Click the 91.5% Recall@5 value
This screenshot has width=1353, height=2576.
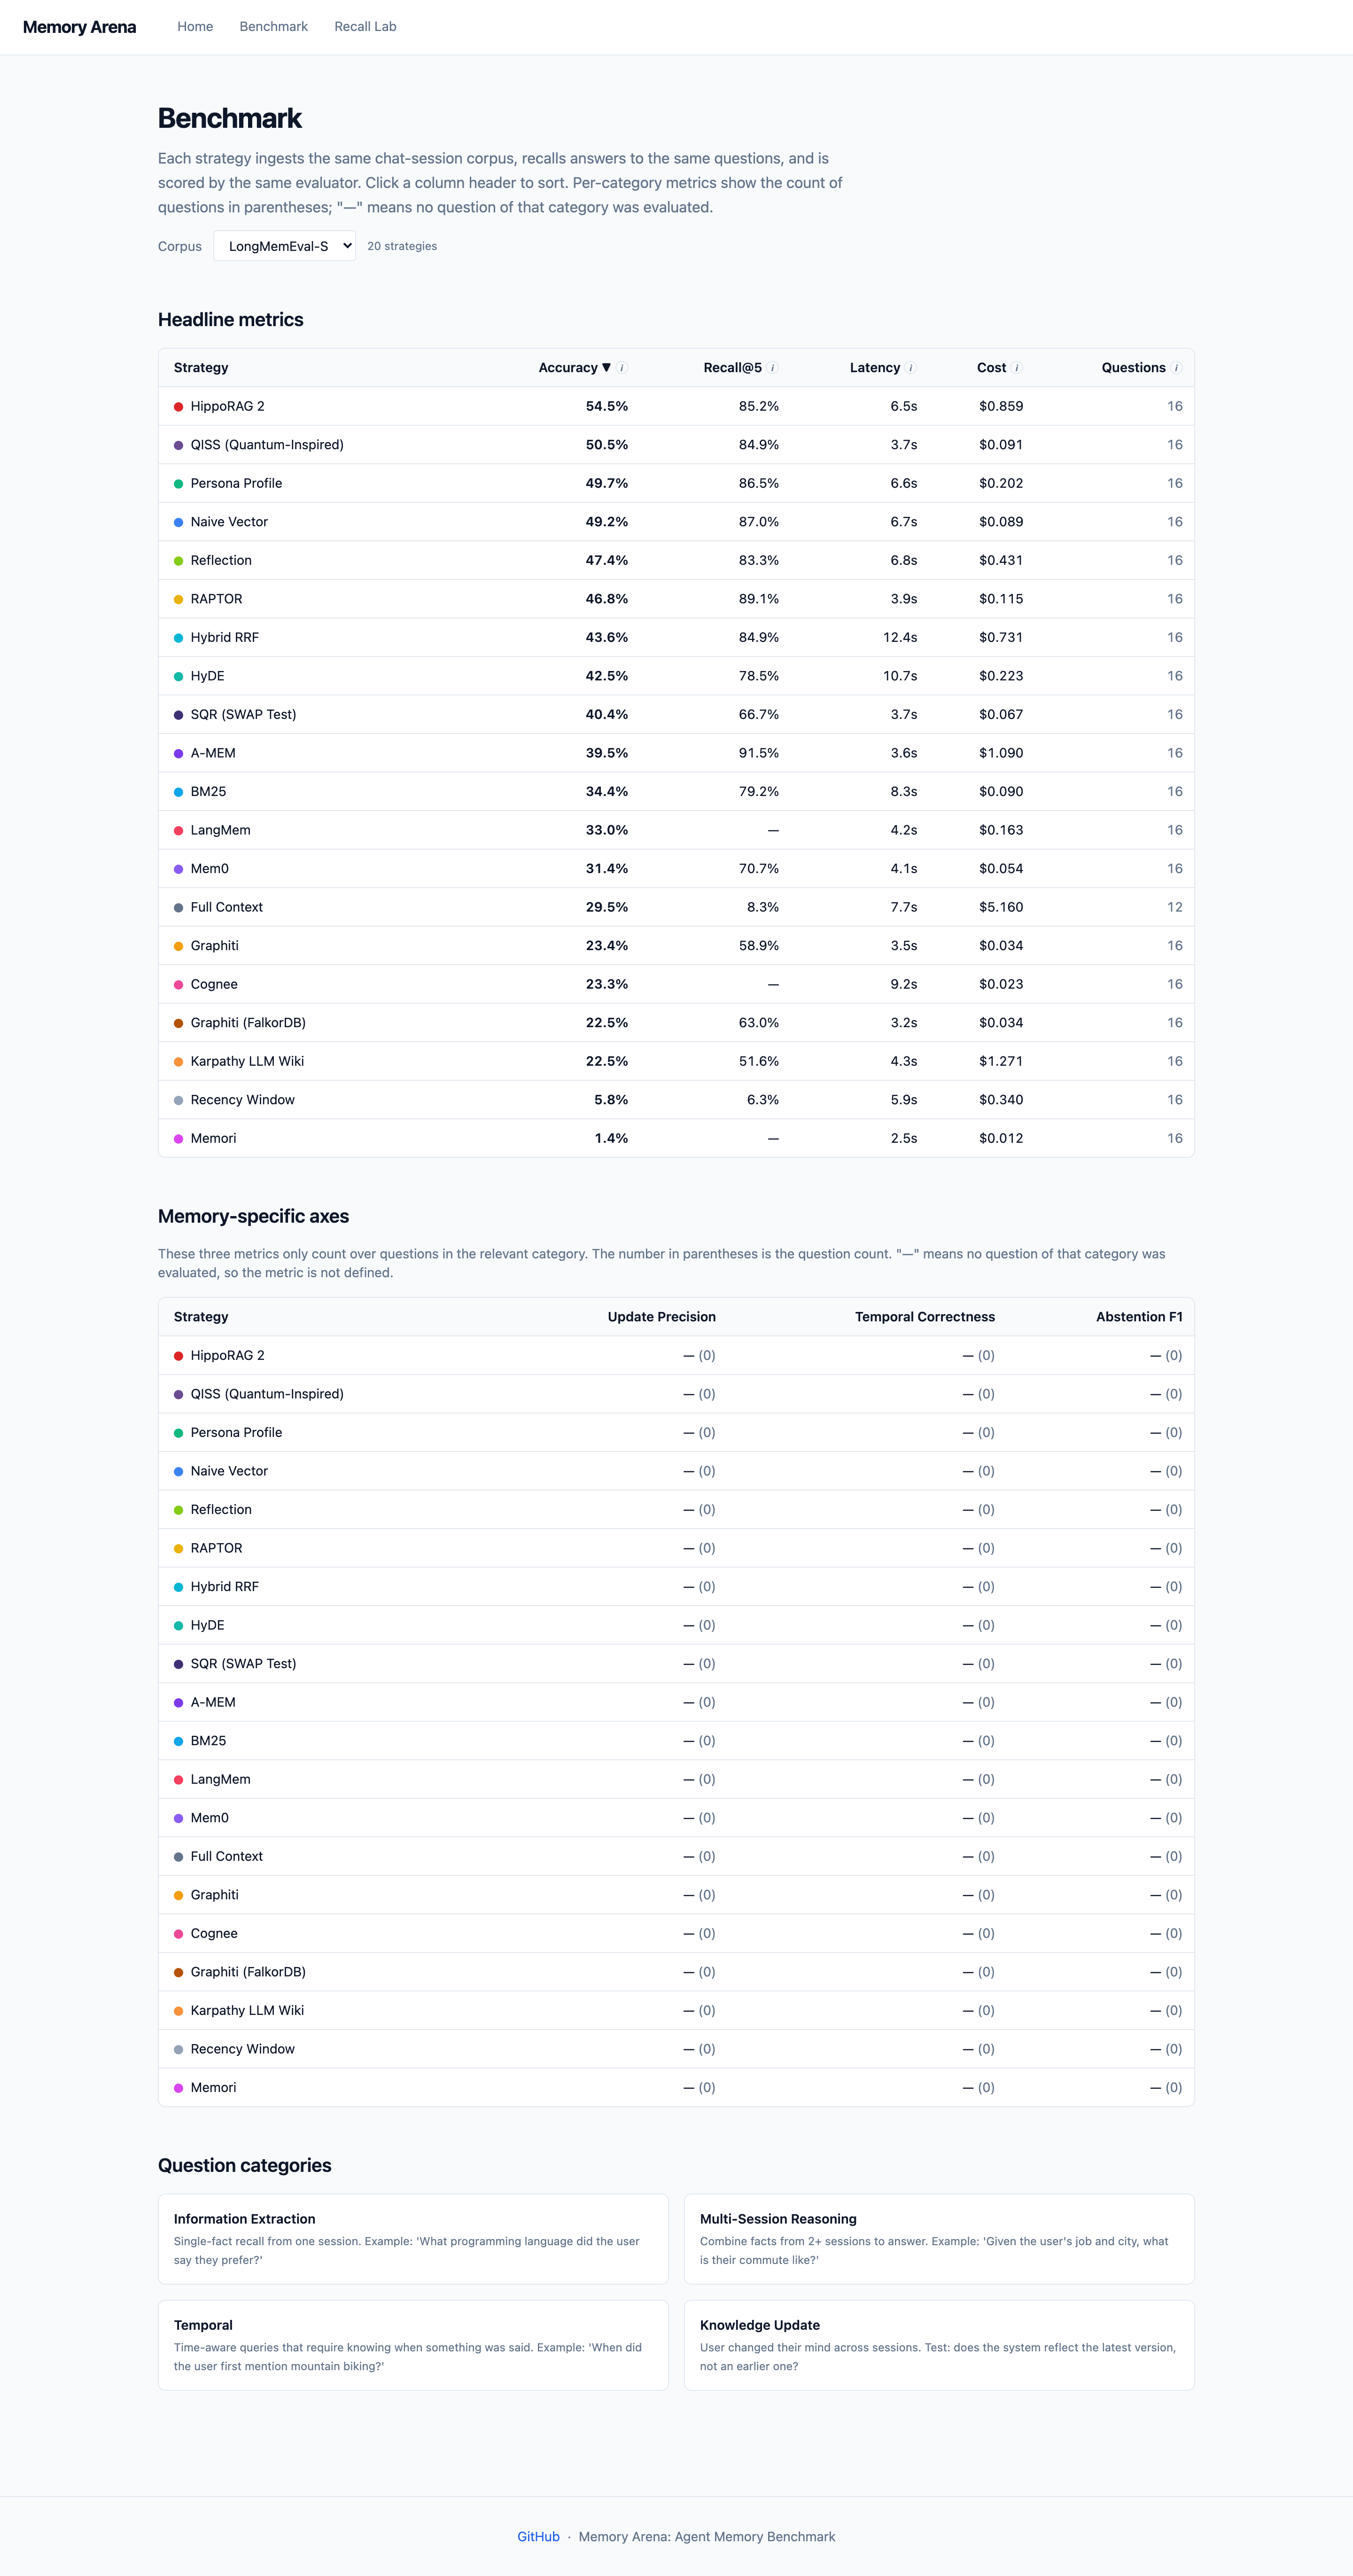(759, 753)
